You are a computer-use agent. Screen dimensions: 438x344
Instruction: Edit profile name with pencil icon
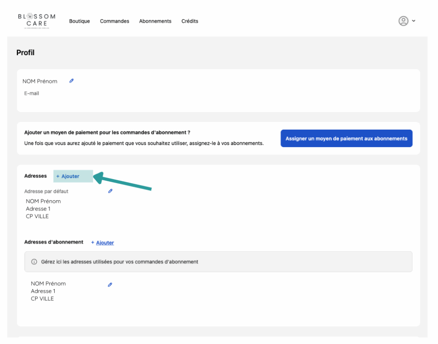coord(71,80)
